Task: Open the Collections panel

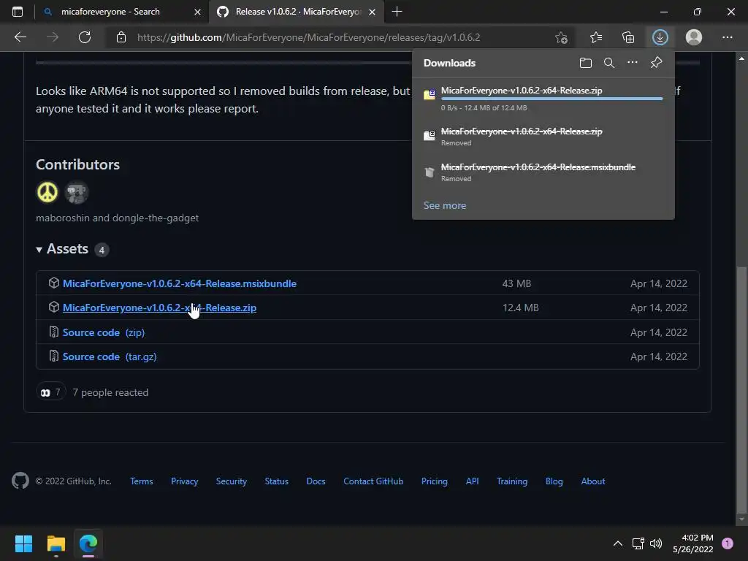Action: click(628, 37)
